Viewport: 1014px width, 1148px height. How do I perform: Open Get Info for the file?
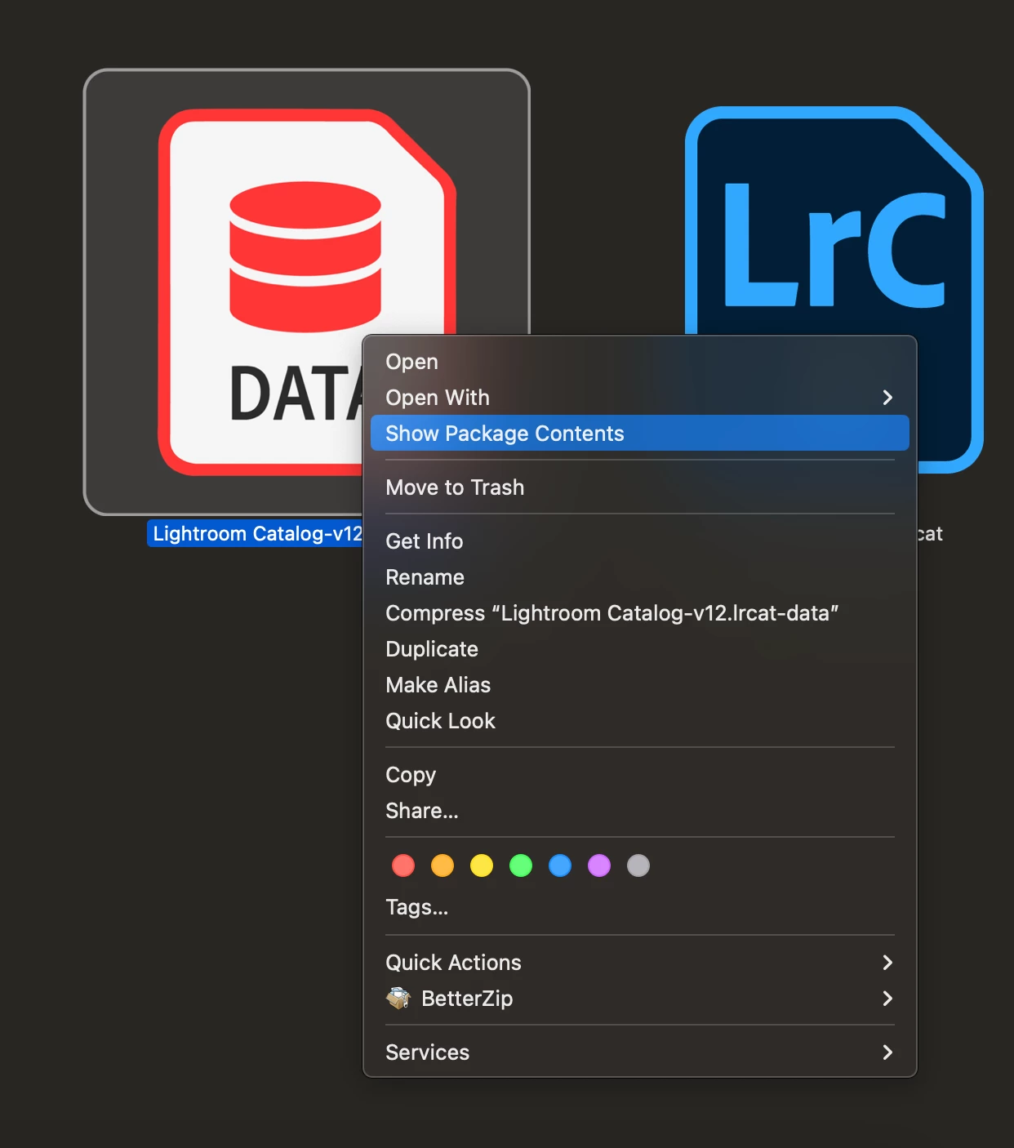640,541
